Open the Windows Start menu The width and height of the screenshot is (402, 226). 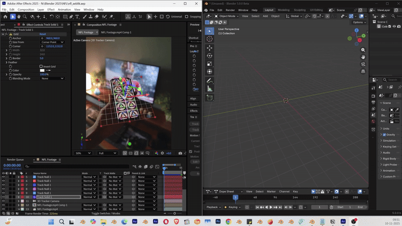tap(51, 221)
